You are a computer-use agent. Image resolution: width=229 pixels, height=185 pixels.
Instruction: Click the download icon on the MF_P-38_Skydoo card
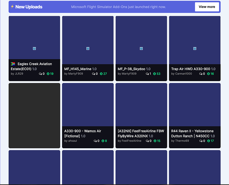[x=155, y=74]
